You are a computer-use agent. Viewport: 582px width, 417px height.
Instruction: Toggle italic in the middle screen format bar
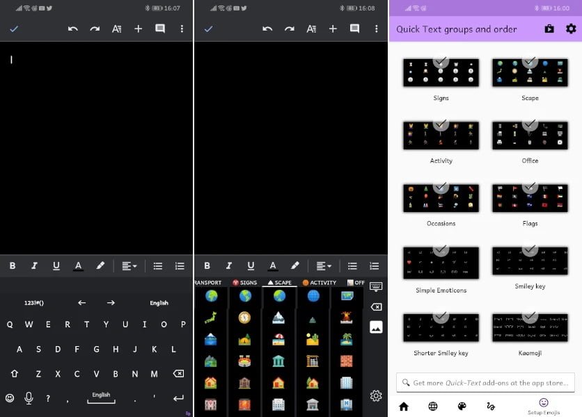tap(229, 265)
